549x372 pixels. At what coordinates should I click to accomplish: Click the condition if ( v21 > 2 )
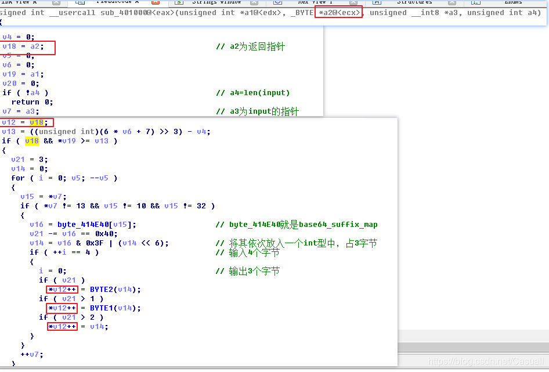71,317
